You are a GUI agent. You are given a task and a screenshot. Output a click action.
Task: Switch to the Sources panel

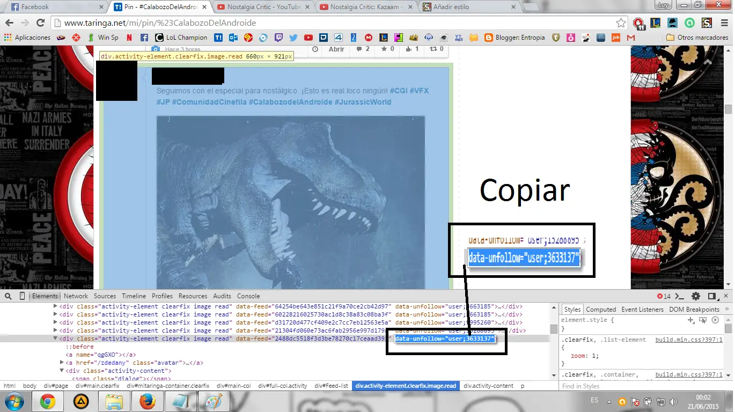[x=105, y=296]
